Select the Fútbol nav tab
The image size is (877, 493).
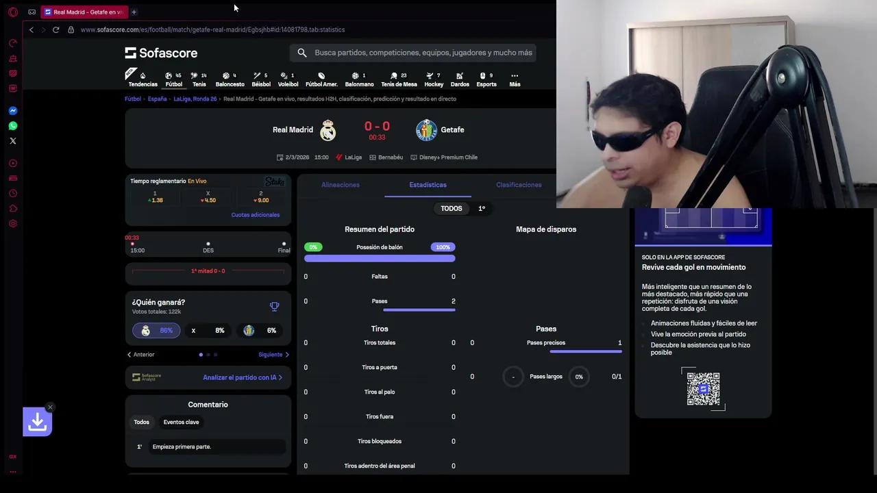(174, 79)
